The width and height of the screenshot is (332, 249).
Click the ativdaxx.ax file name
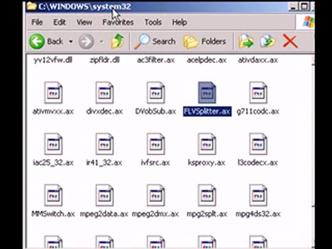pos(258,60)
